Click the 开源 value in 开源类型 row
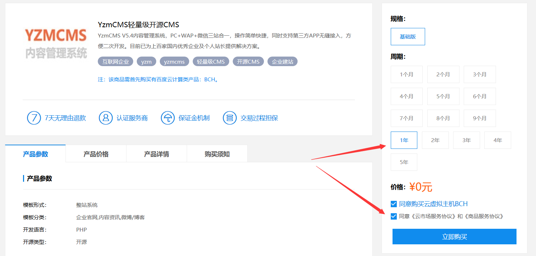Screen dimensions: 536x256 81,242
